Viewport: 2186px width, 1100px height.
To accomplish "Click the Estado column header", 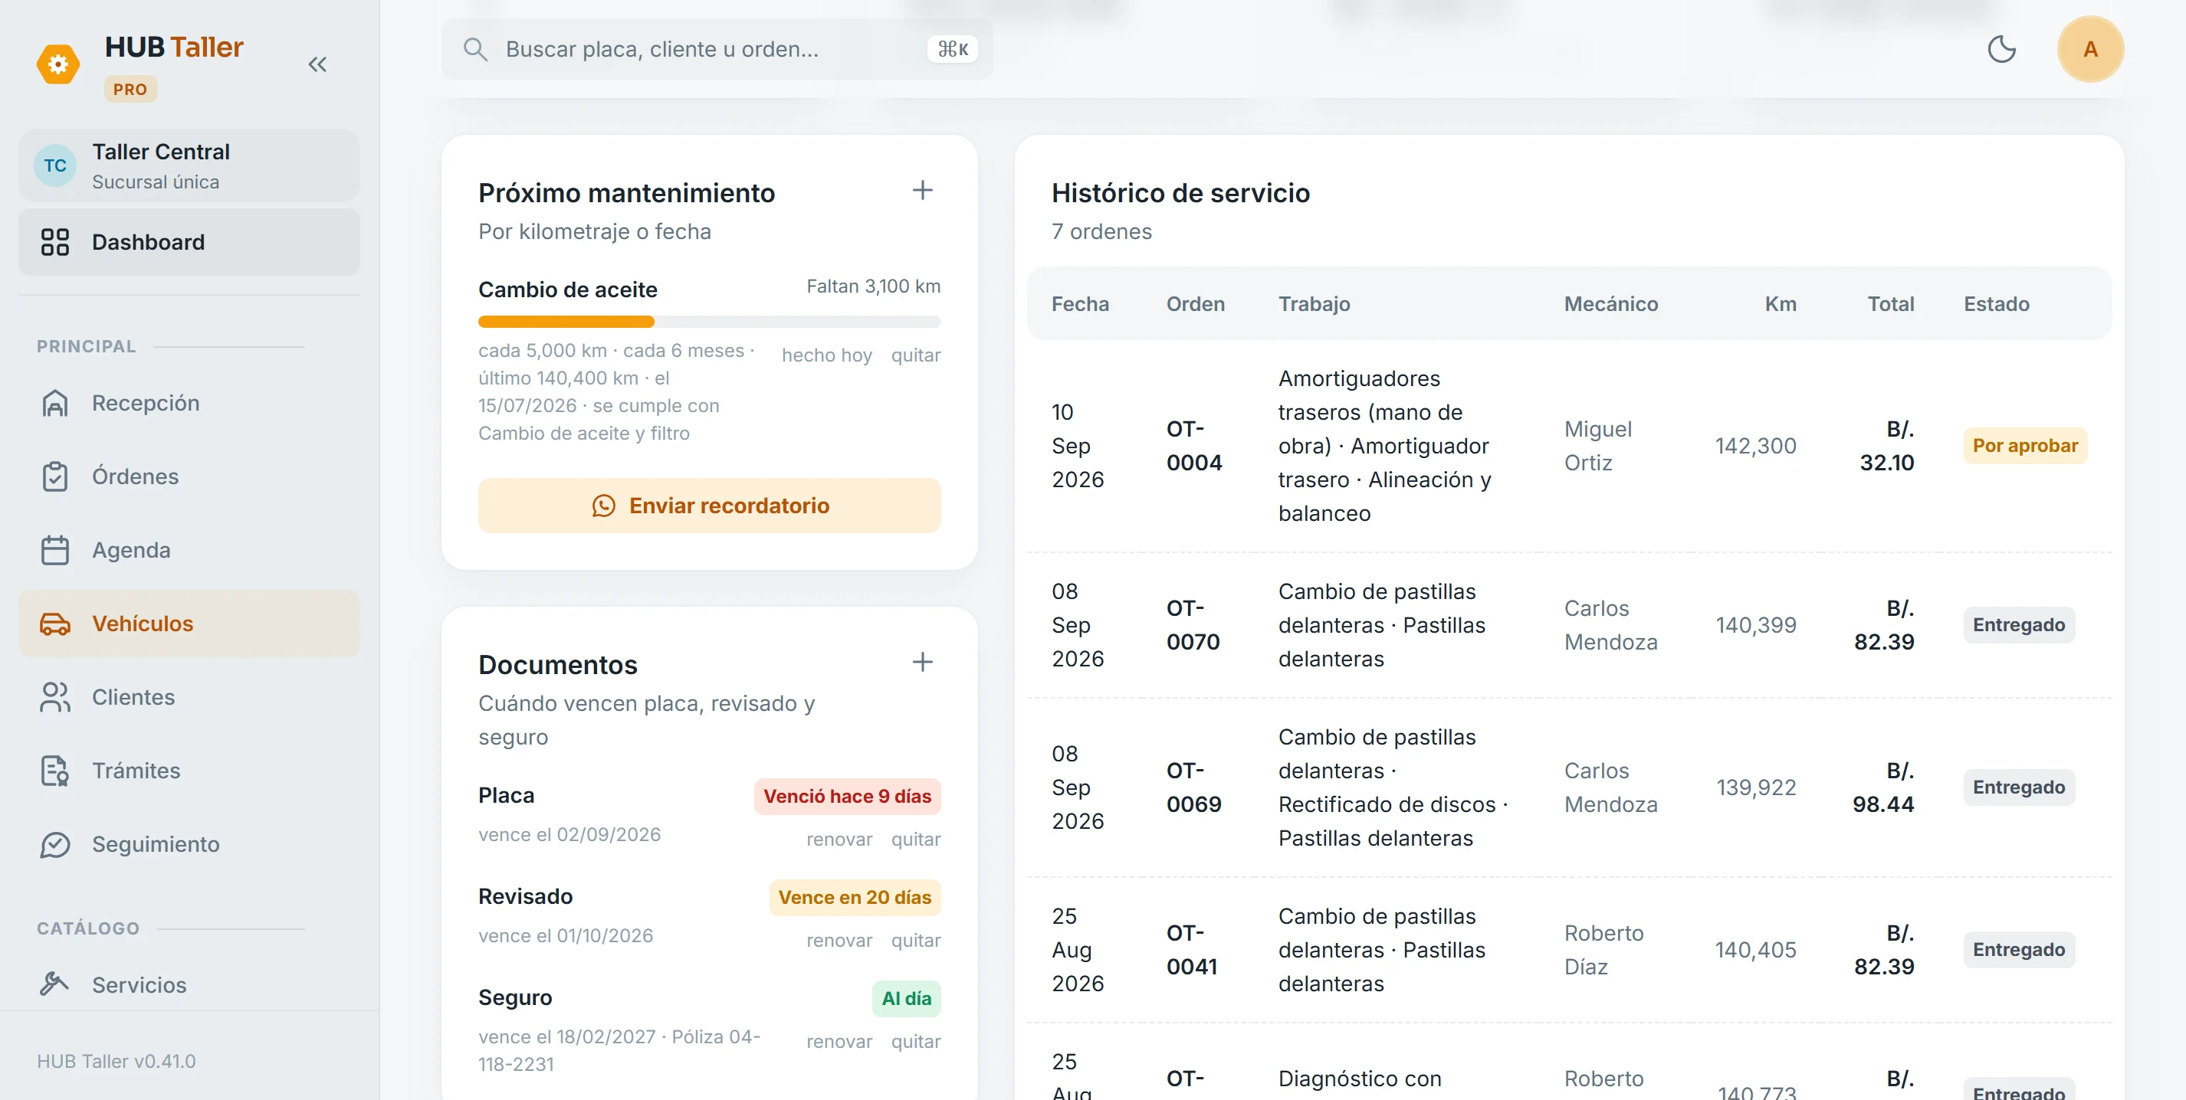I will (1996, 303).
